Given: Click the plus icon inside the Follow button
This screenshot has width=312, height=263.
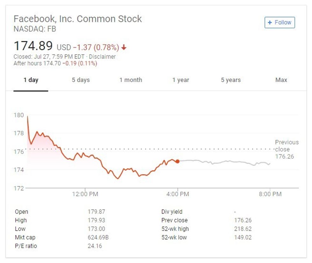Looking at the screenshot, I should [x=270, y=22].
